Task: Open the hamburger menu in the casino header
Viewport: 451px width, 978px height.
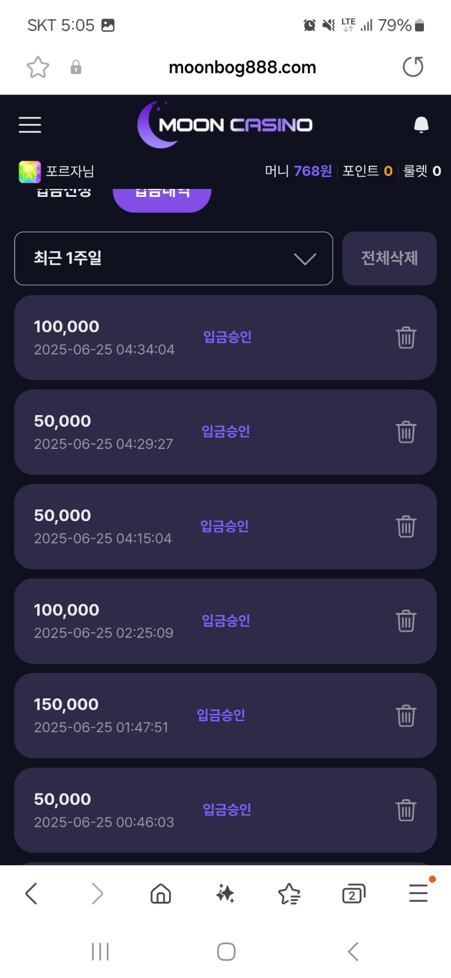Action: (x=30, y=125)
